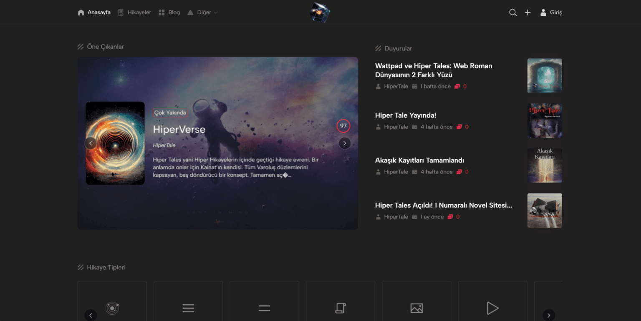Click the play triangle story type icon
The image size is (641, 321).
click(492, 308)
